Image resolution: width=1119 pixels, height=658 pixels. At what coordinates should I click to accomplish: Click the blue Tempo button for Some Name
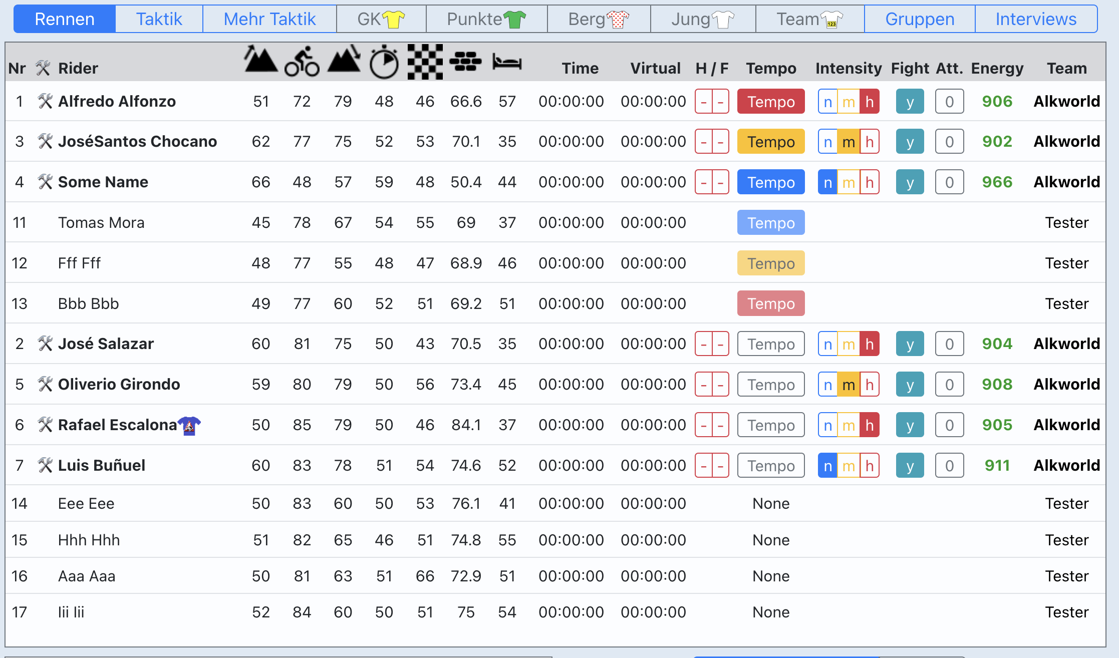(x=771, y=182)
